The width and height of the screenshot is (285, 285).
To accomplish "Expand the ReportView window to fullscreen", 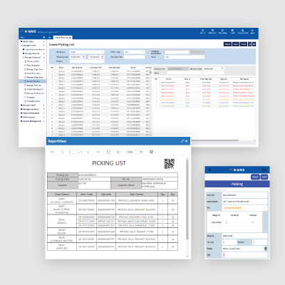I will pos(182,141).
